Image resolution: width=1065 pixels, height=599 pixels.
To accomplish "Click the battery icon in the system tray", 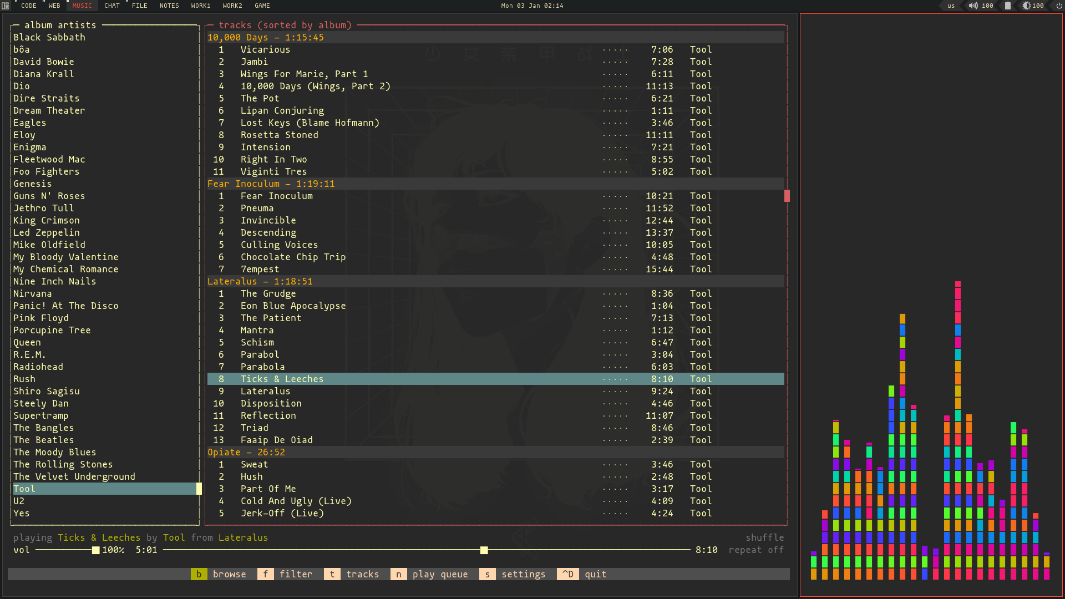I will 1007,6.
